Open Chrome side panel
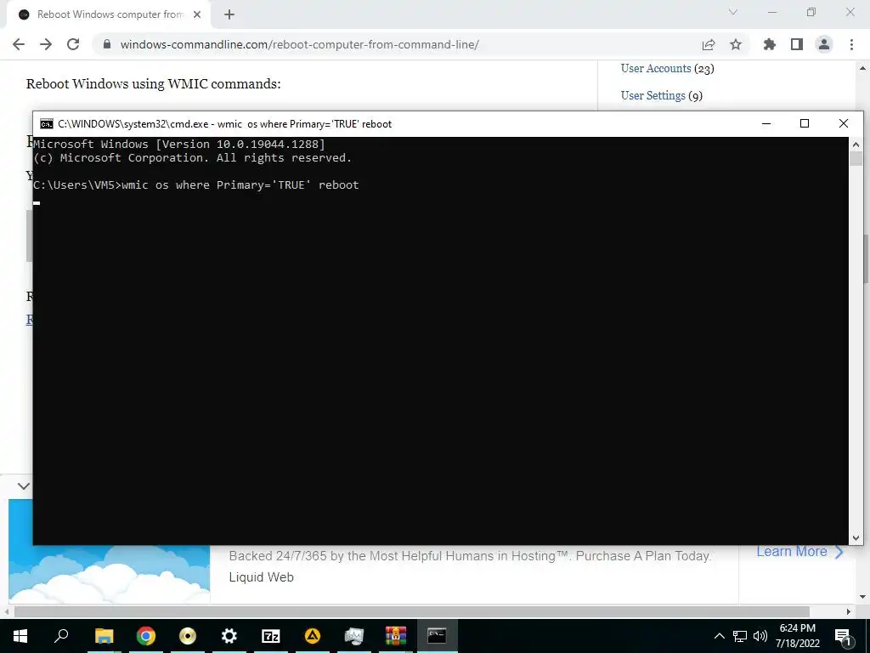The image size is (870, 653). point(797,44)
